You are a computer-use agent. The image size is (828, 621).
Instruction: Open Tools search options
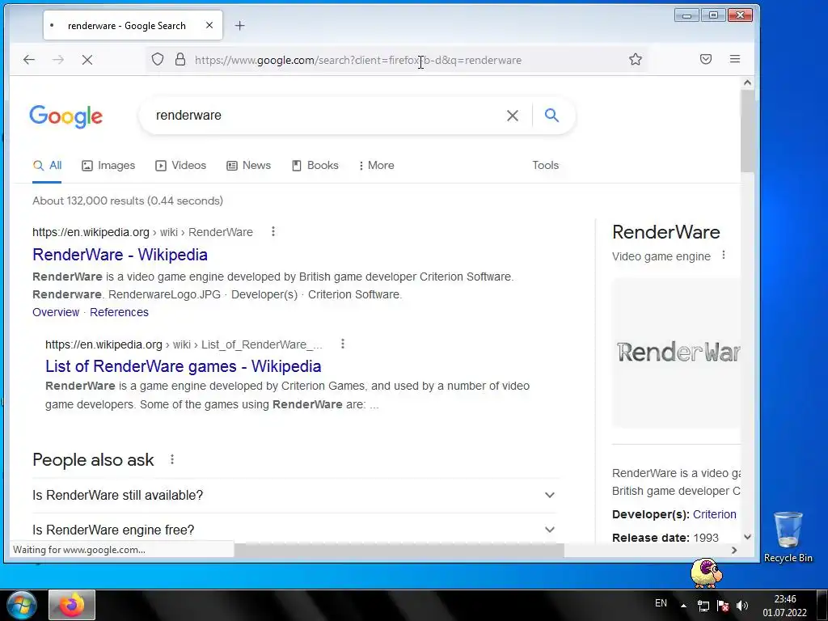[x=546, y=165]
